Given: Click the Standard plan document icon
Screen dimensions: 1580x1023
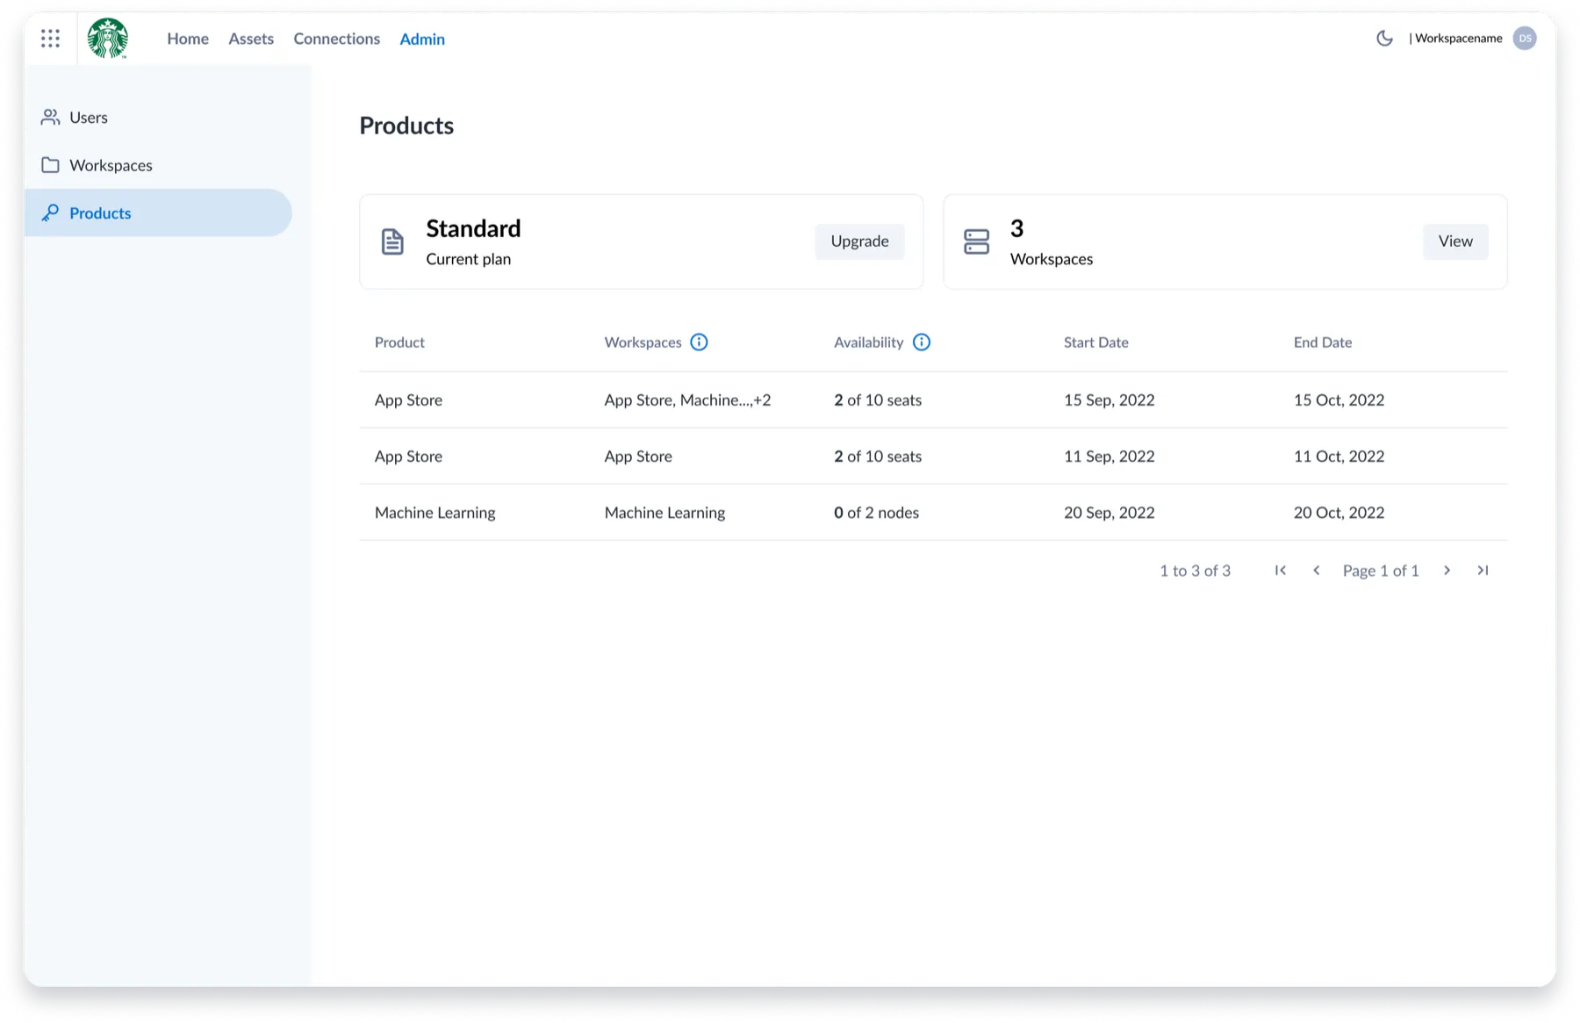Looking at the screenshot, I should point(392,241).
